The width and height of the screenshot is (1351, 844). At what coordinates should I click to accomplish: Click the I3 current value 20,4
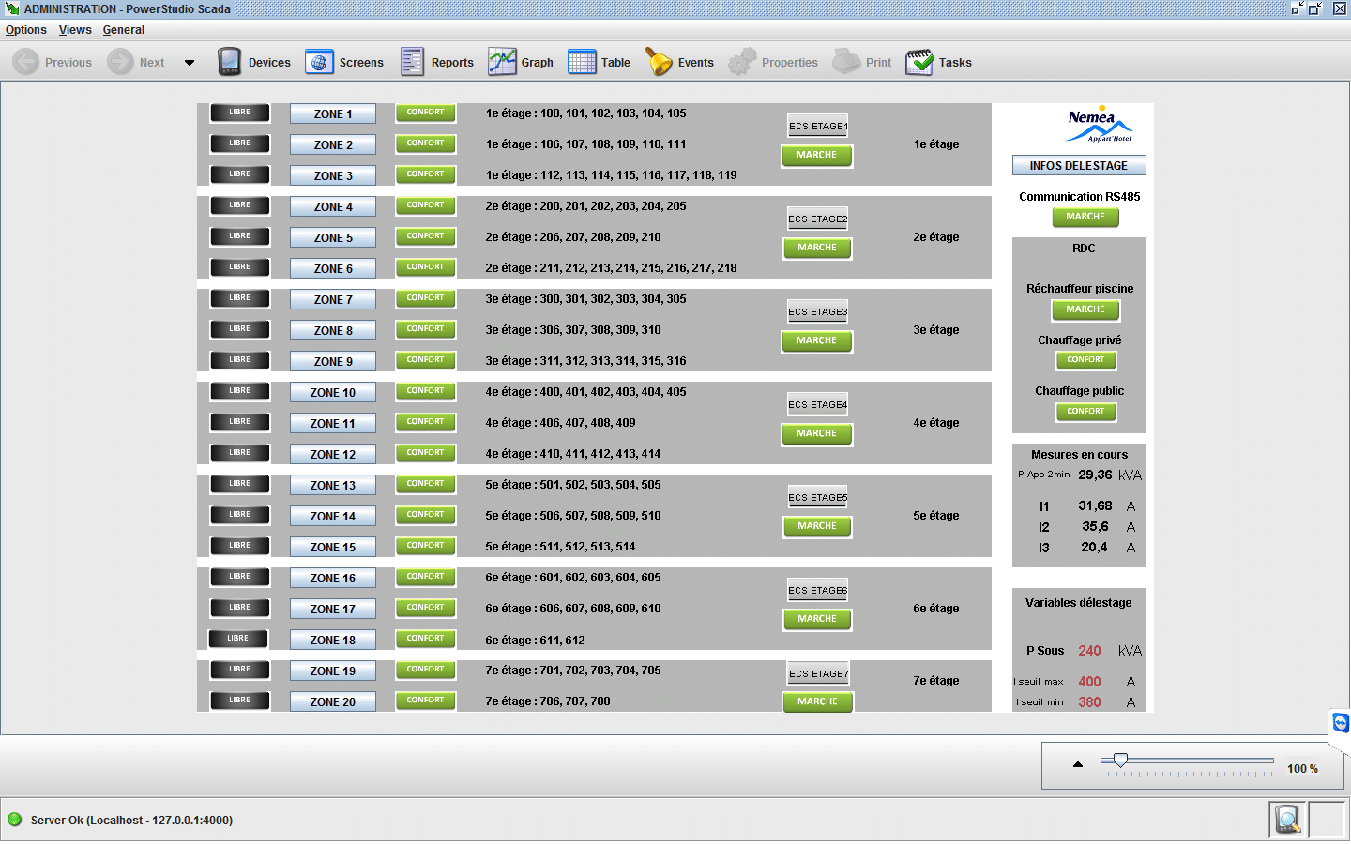1094,547
